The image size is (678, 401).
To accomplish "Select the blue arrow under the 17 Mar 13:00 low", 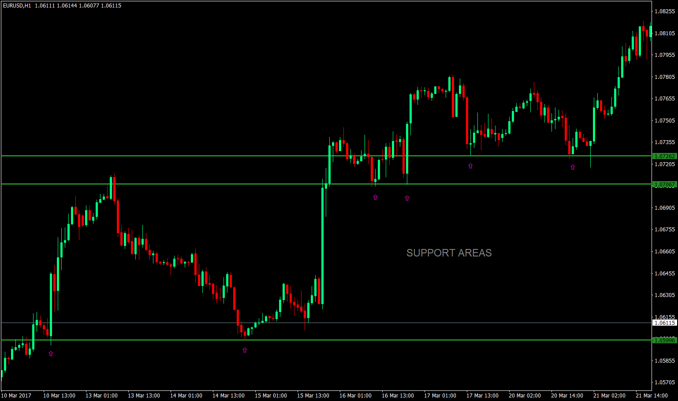I will tap(470, 166).
